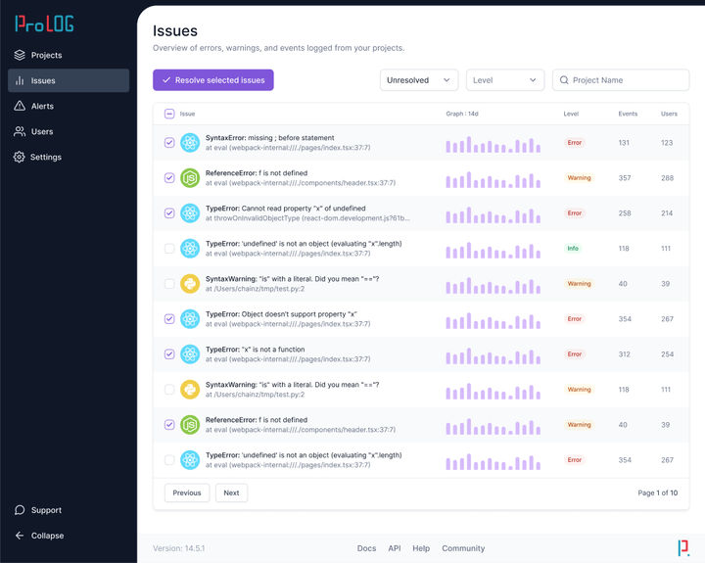Check the first SyntaxWarning issue checkbox
The width and height of the screenshot is (705, 563).
[169, 284]
